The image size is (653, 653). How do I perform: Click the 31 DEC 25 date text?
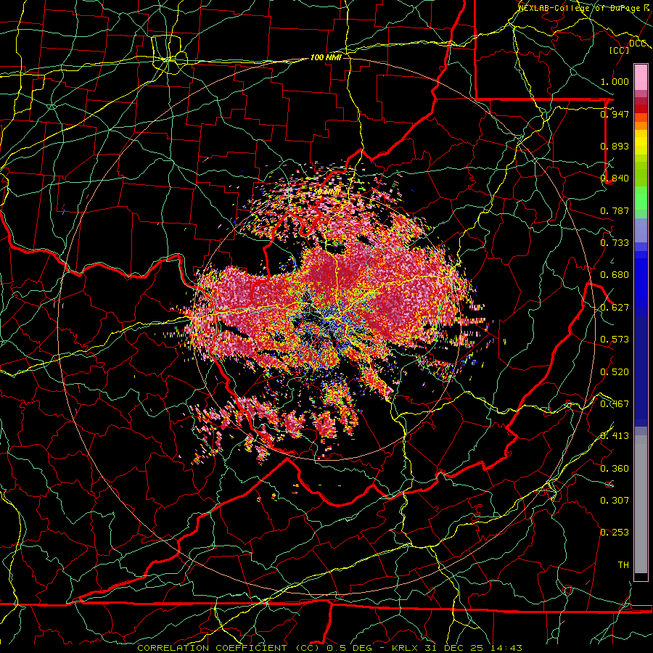pyautogui.click(x=454, y=648)
